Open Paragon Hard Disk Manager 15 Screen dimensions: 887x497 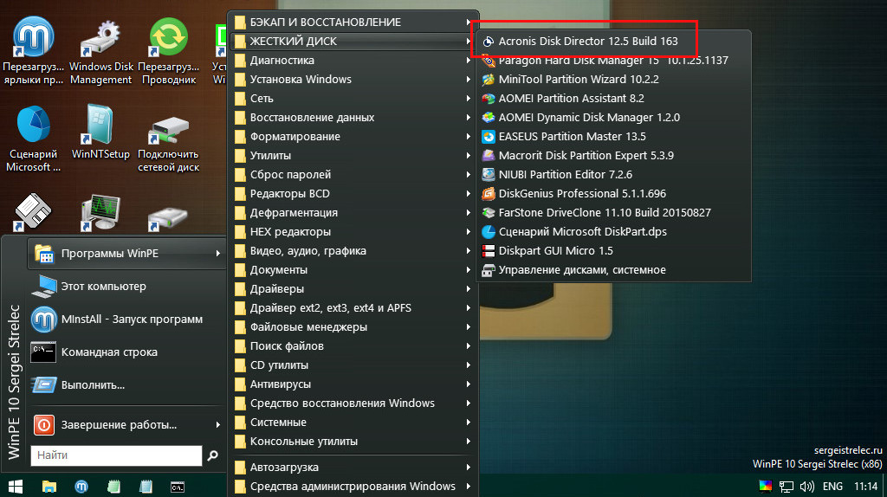point(615,60)
